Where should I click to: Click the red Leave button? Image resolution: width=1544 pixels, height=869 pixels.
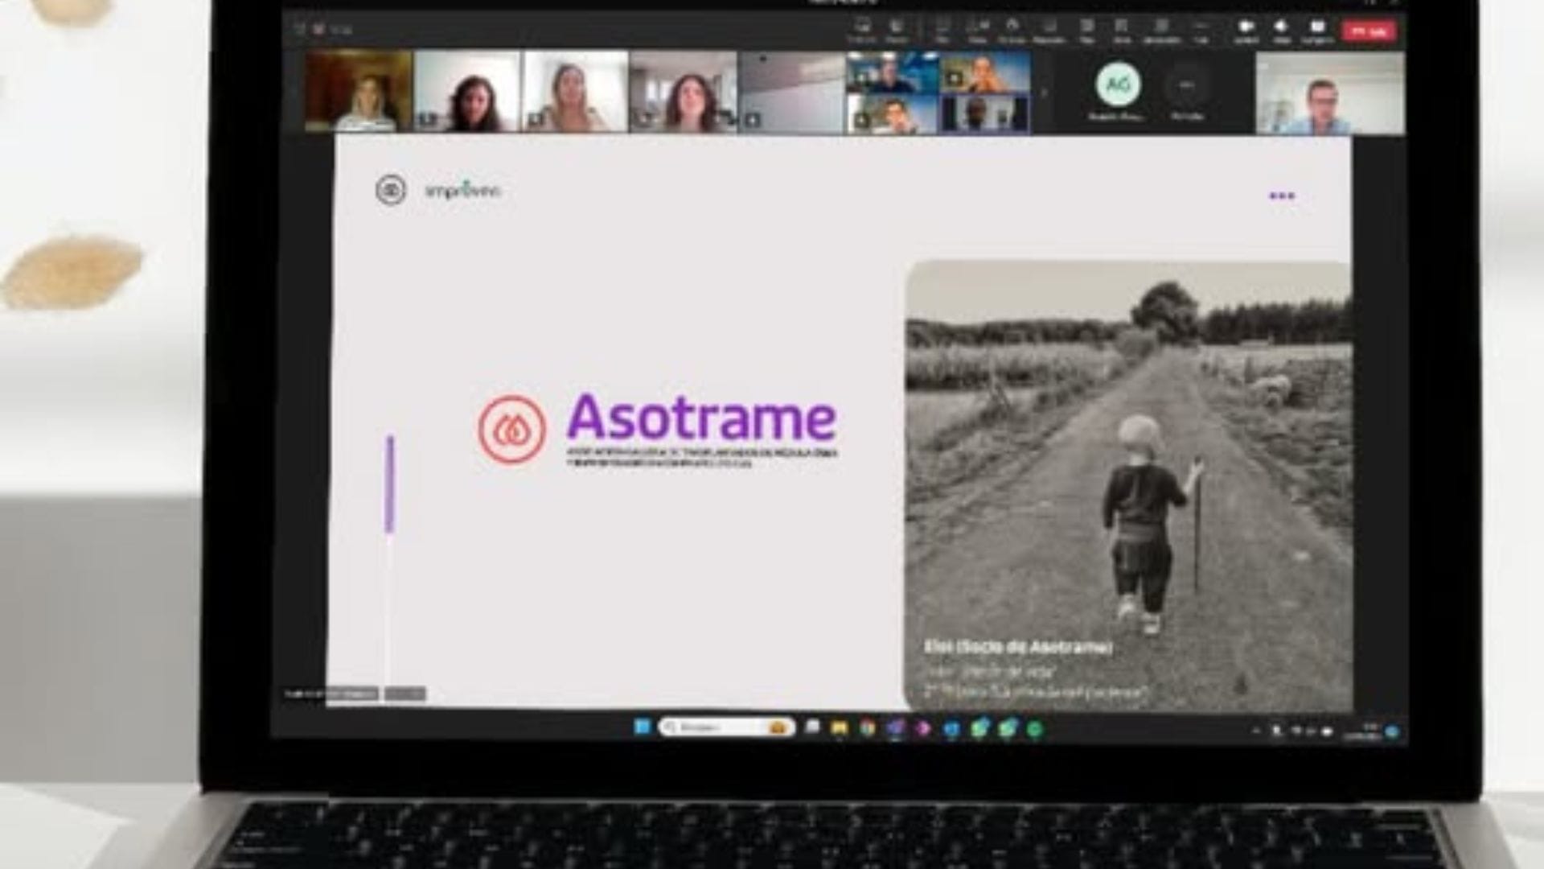tap(1369, 31)
